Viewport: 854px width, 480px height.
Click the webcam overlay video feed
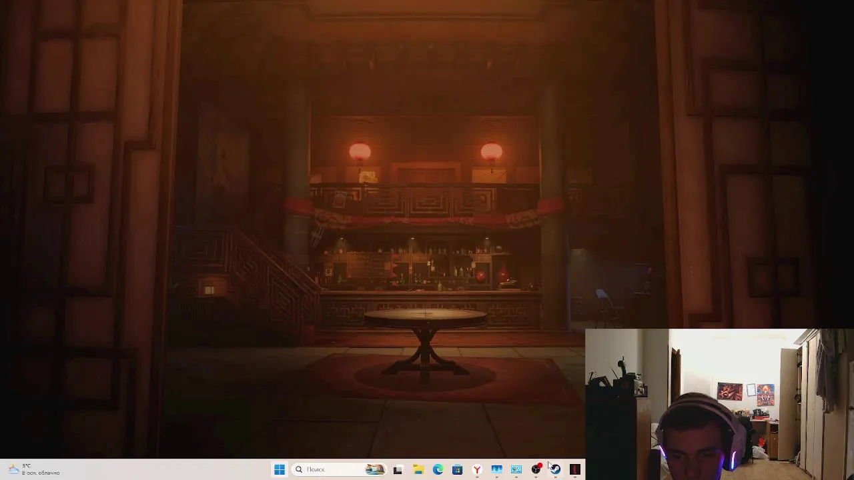pos(719,404)
